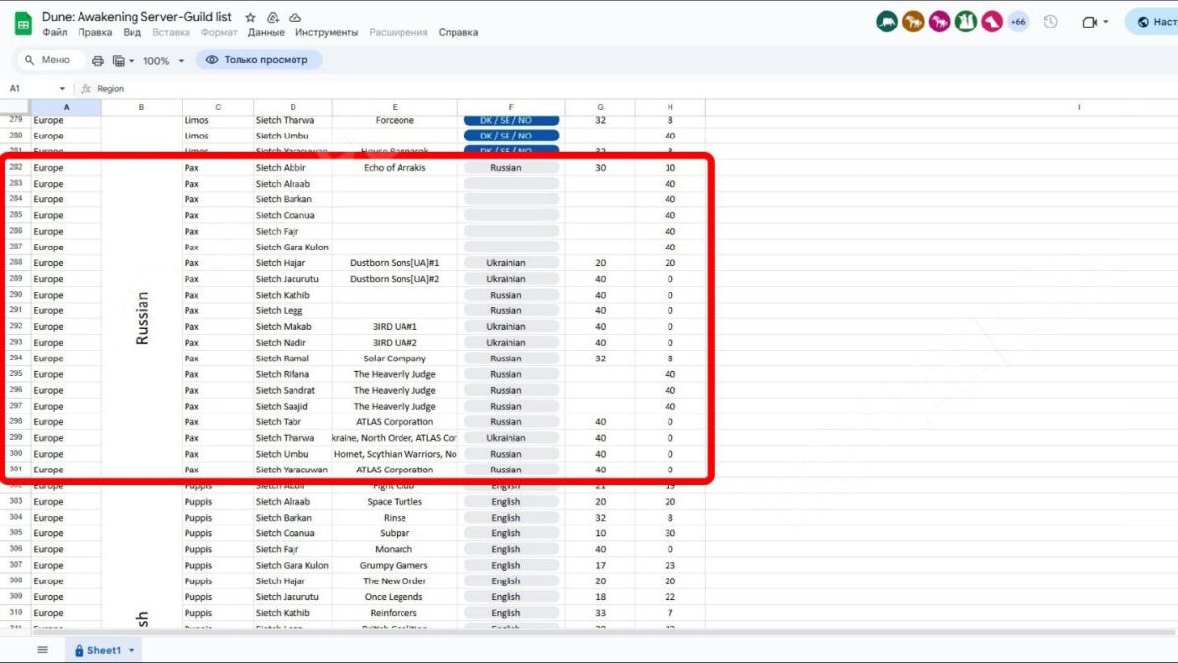The width and height of the screenshot is (1178, 663).
Task: Expand the filter views dropdown arrow
Action: click(x=132, y=61)
